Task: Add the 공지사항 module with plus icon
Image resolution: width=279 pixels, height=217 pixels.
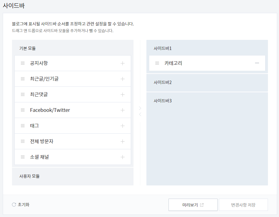Action: click(122, 63)
